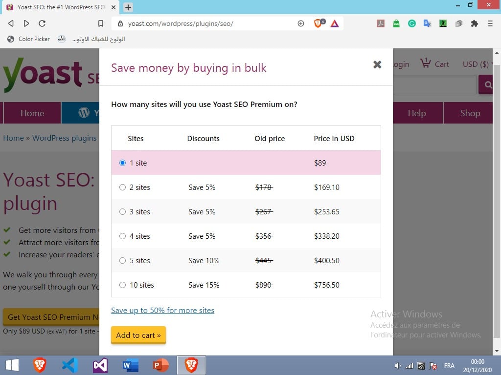Pick the 10 sites radio option
Viewport: 501px width, 375px height.
pos(123,285)
